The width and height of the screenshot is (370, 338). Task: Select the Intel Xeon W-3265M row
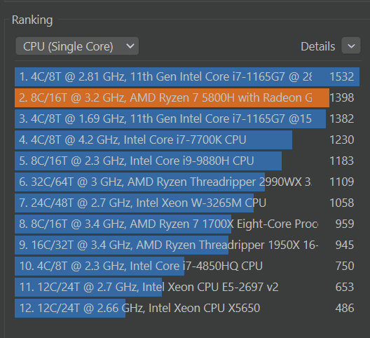tap(187, 203)
